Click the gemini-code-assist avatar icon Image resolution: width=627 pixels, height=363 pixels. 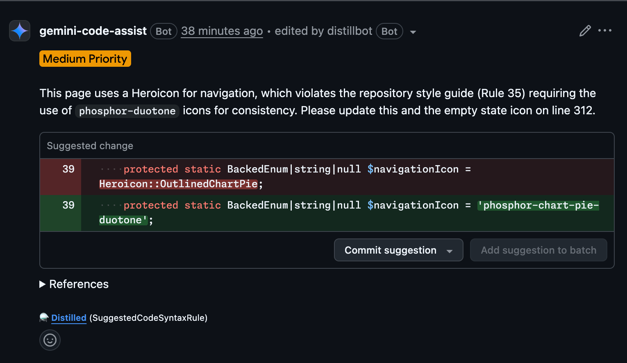(x=20, y=31)
